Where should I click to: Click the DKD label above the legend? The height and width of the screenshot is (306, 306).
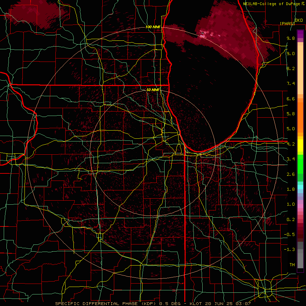click(x=299, y=20)
